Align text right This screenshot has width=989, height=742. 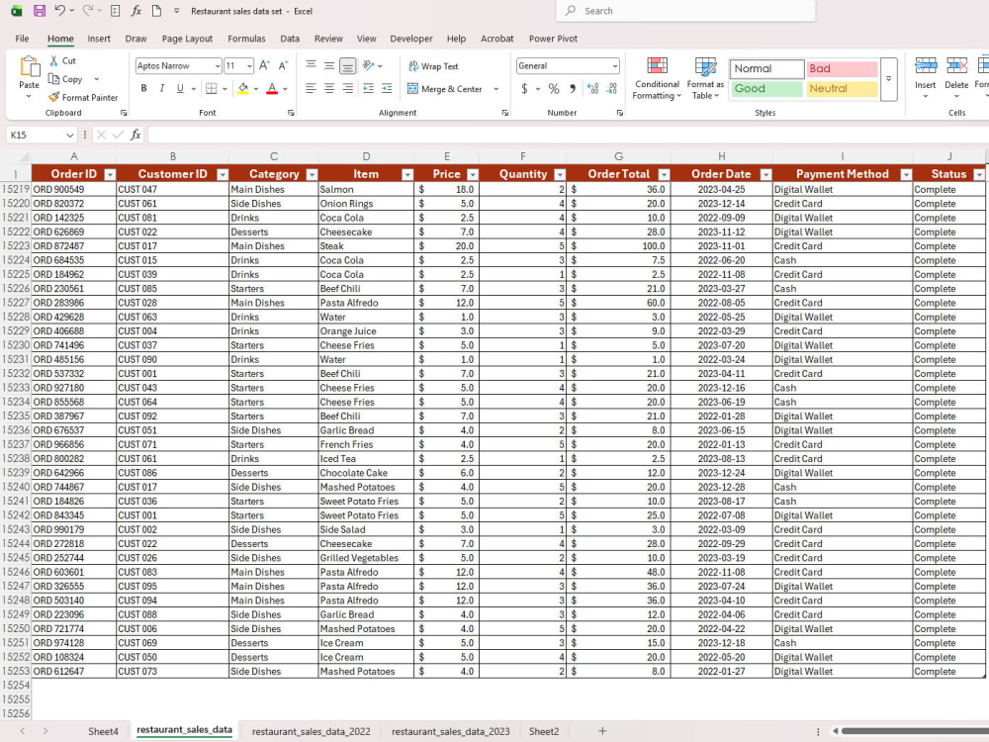(347, 88)
